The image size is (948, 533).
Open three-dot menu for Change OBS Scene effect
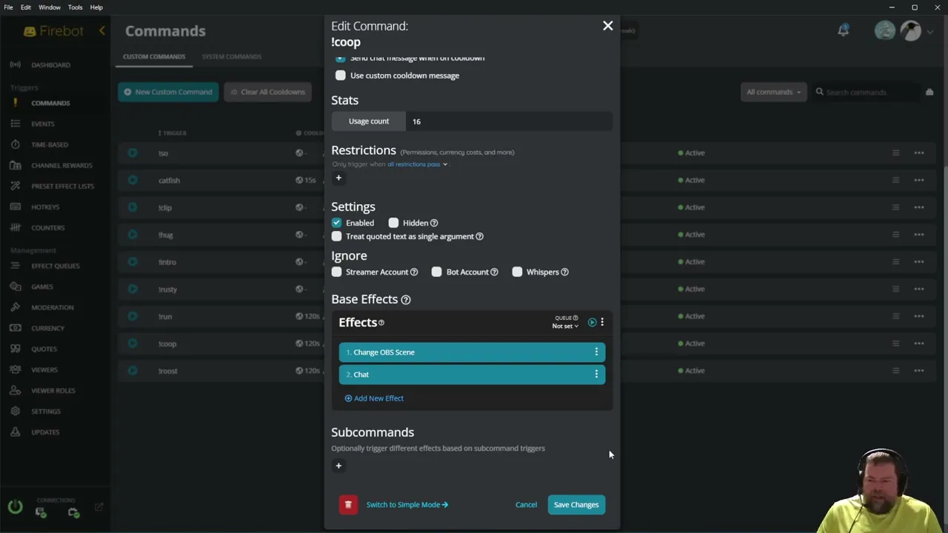[596, 352]
